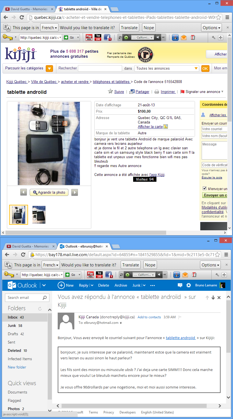Screen dimensions: 233x419
Task: Click the key toolbar icon in Kijiji window
Action: [8, 37]
